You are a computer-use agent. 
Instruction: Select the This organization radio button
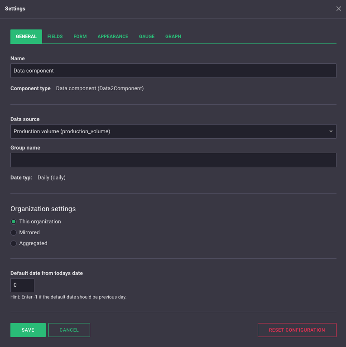[x=14, y=222]
